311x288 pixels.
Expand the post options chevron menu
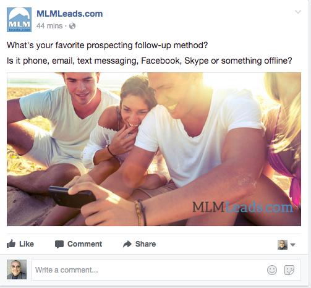tap(298, 12)
